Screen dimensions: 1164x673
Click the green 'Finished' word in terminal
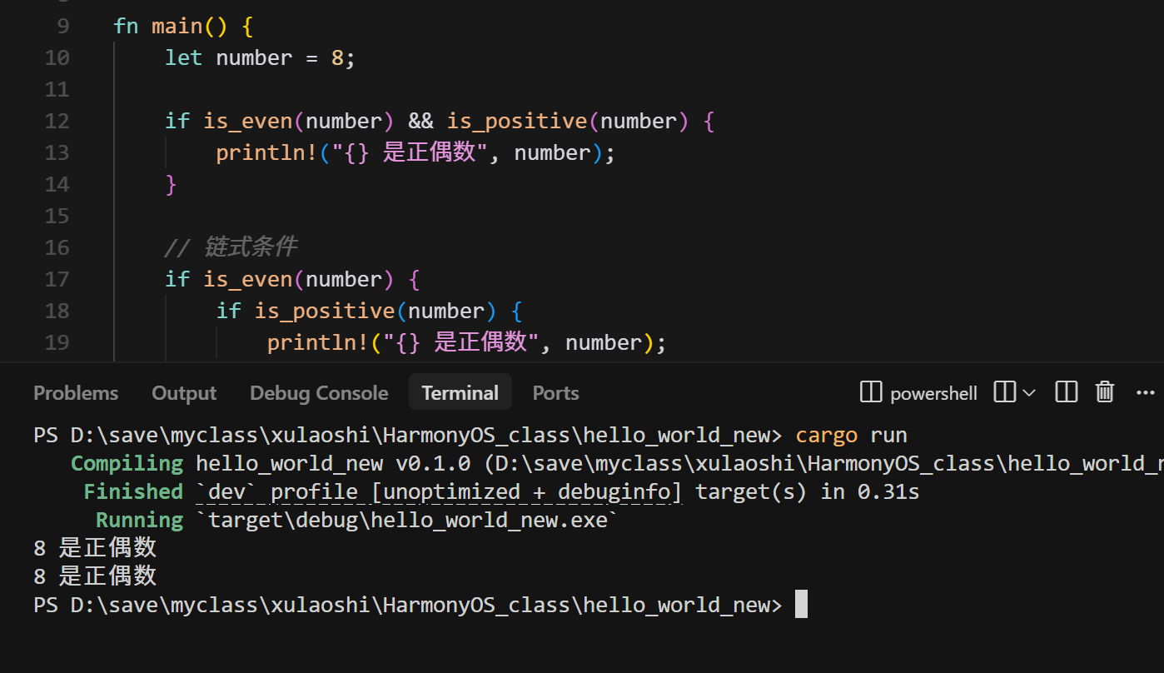click(133, 491)
